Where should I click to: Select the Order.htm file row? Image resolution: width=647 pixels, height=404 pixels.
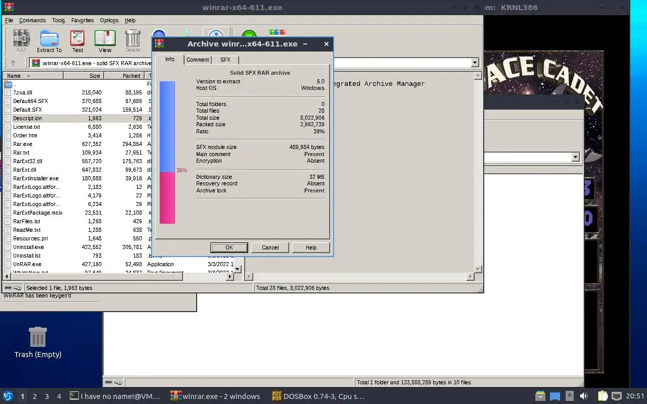tap(77, 135)
